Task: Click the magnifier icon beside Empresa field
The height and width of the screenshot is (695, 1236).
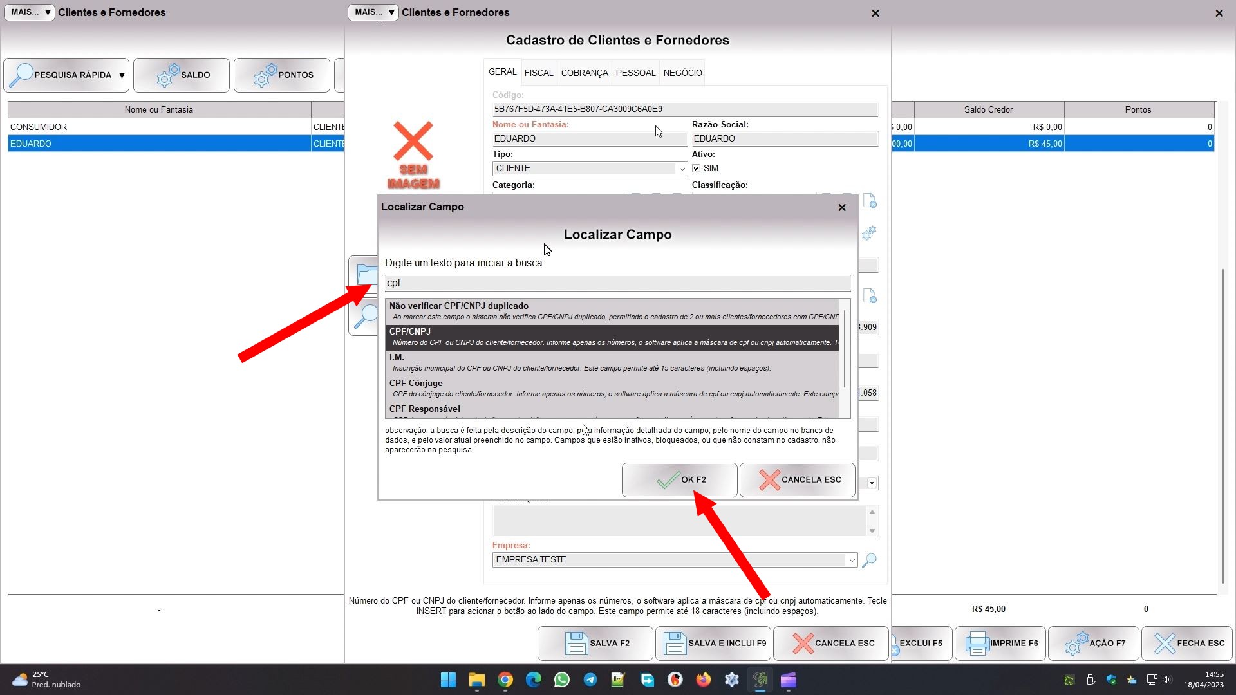Action: click(x=869, y=560)
